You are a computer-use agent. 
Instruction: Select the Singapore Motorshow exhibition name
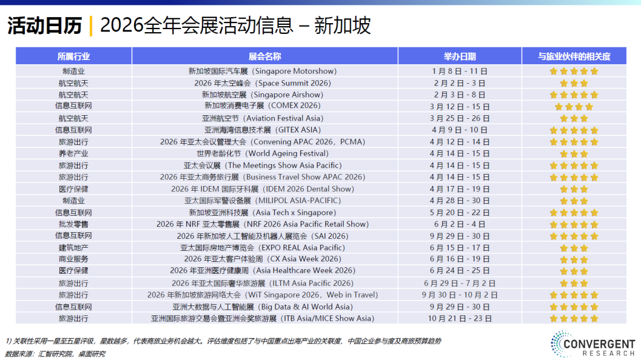click(262, 71)
